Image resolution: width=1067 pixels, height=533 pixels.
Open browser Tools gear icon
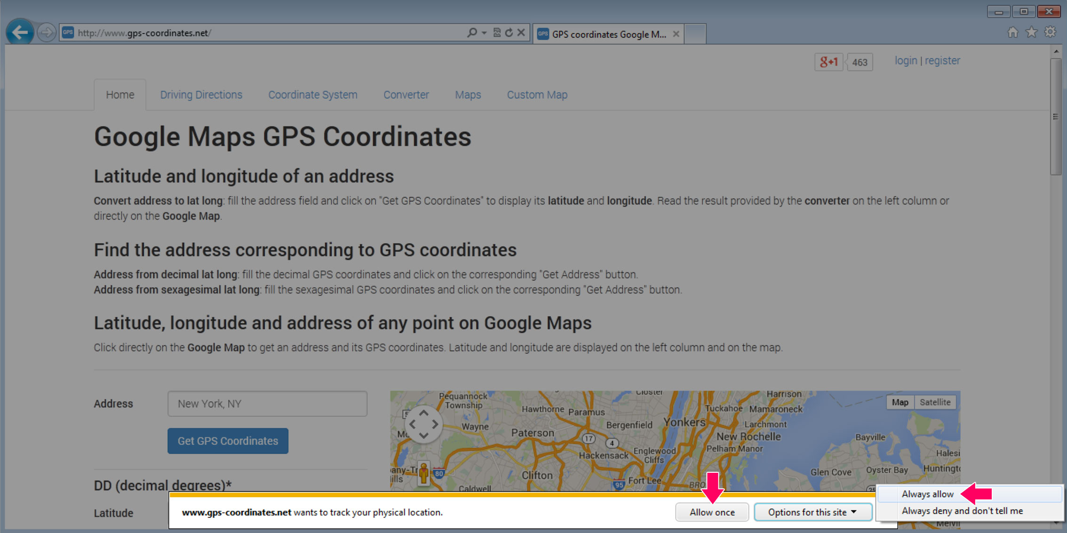(1050, 32)
